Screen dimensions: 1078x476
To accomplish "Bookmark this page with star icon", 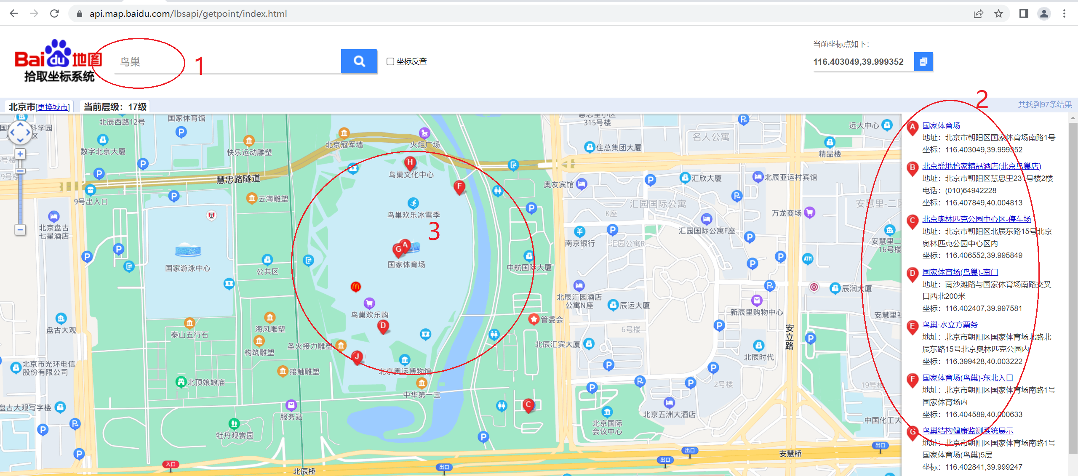I will [x=998, y=13].
